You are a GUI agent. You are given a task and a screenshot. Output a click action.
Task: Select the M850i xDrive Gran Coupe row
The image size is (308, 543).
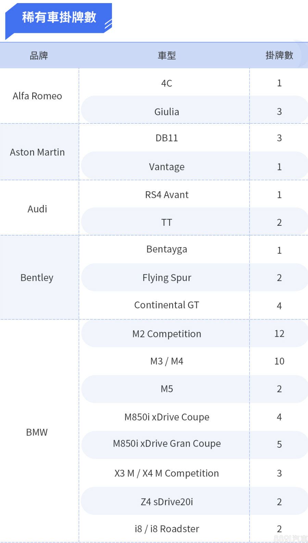(167, 444)
